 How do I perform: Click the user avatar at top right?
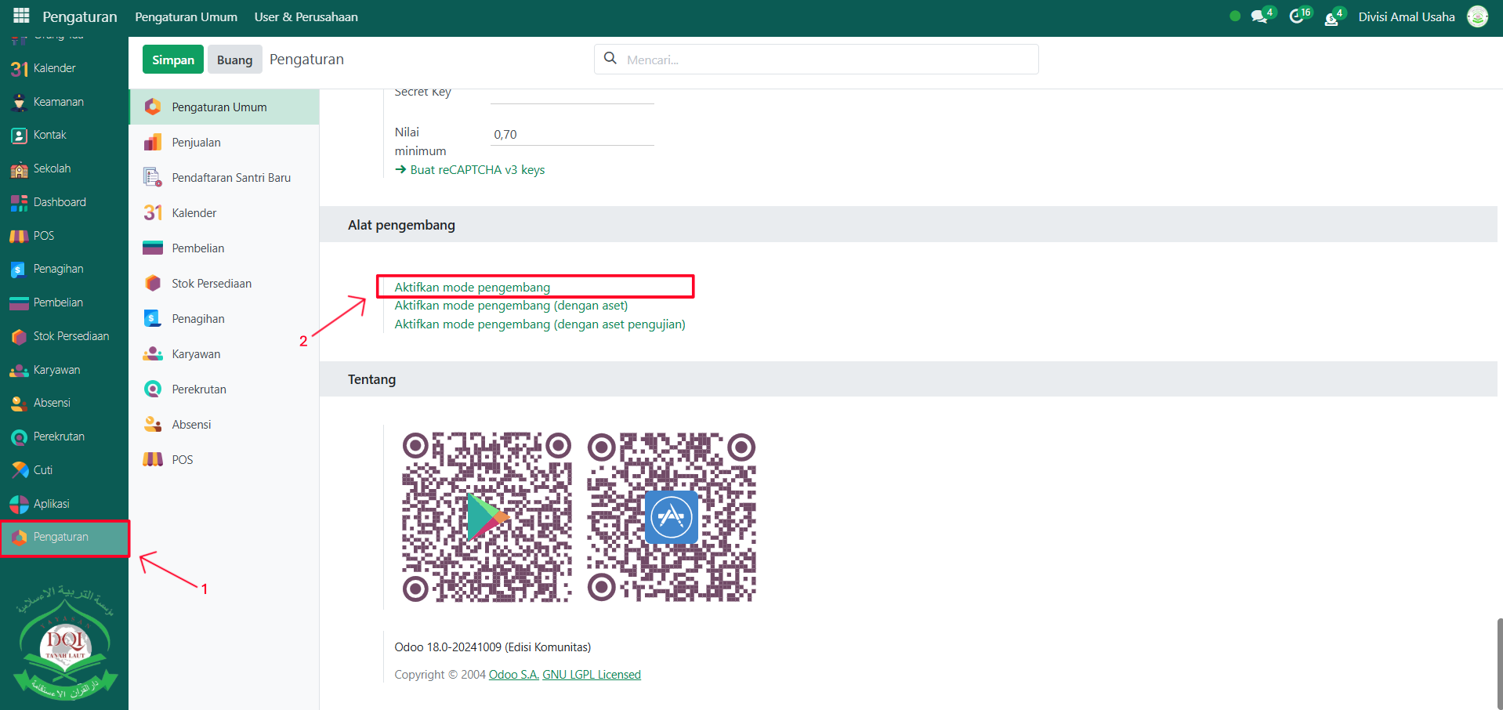[x=1477, y=16]
